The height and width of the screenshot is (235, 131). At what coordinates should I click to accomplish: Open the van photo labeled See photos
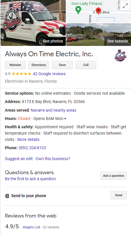click(x=33, y=23)
